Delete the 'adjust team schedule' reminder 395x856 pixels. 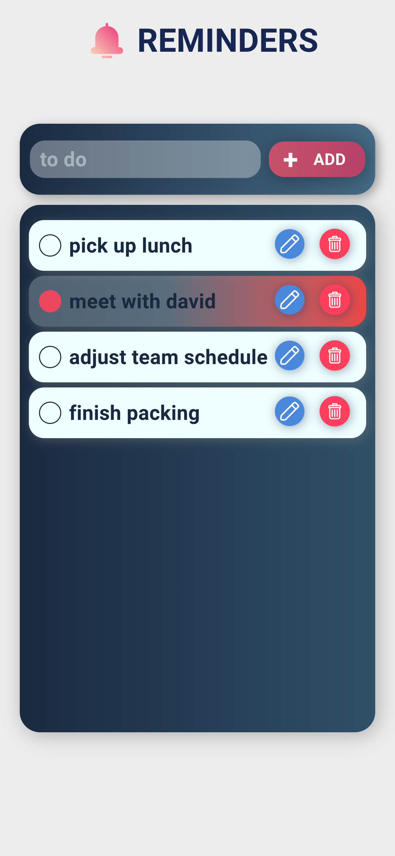point(335,356)
